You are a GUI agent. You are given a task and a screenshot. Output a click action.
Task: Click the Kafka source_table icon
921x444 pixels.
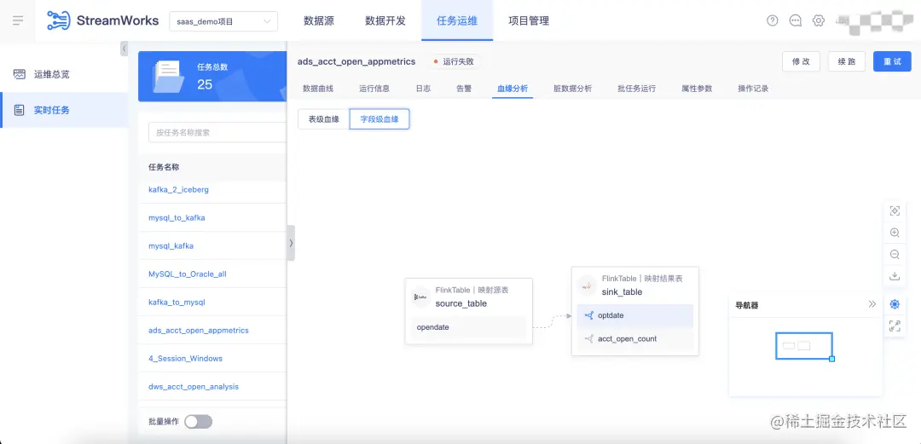420,297
